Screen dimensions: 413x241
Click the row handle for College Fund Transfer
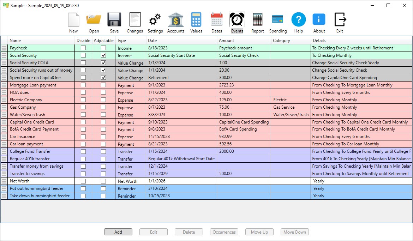click(x=4, y=151)
